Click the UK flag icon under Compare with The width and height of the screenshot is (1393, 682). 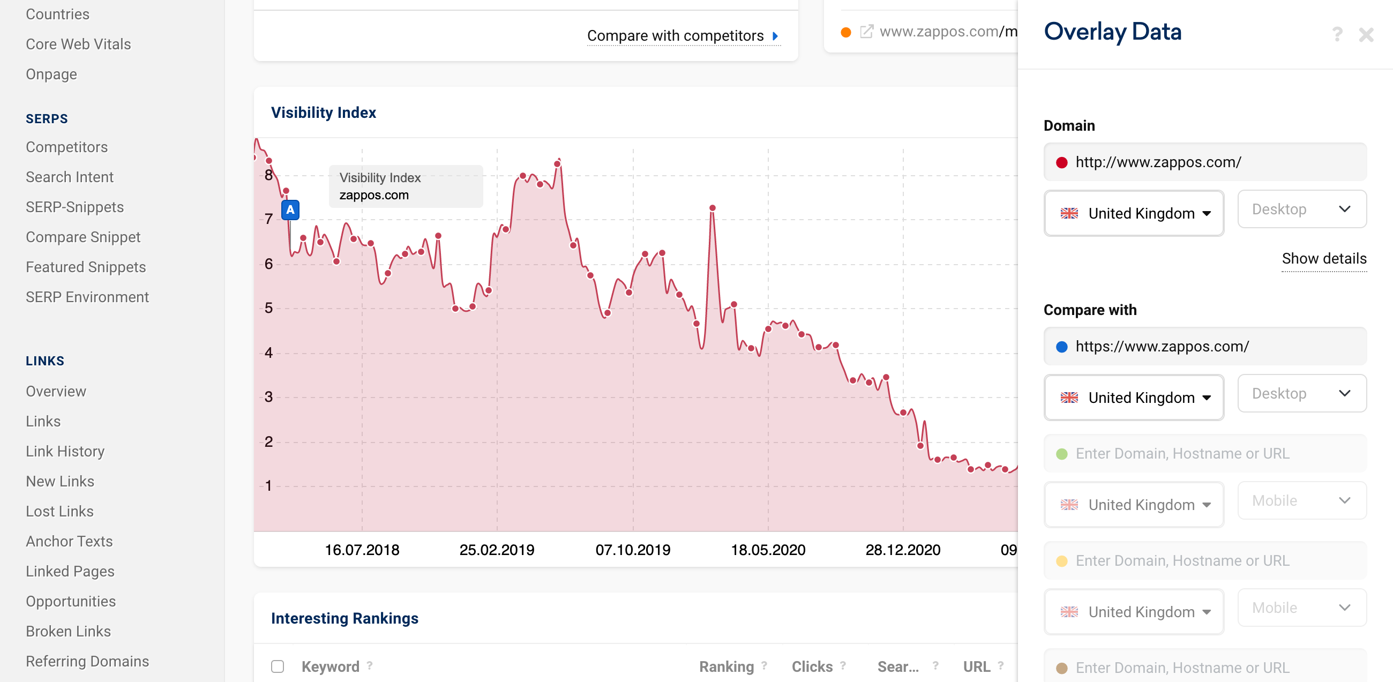tap(1069, 398)
